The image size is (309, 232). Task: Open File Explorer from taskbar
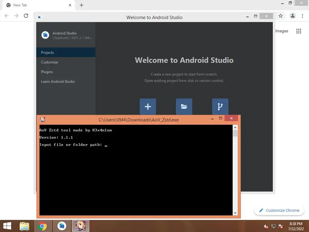tap(24, 226)
